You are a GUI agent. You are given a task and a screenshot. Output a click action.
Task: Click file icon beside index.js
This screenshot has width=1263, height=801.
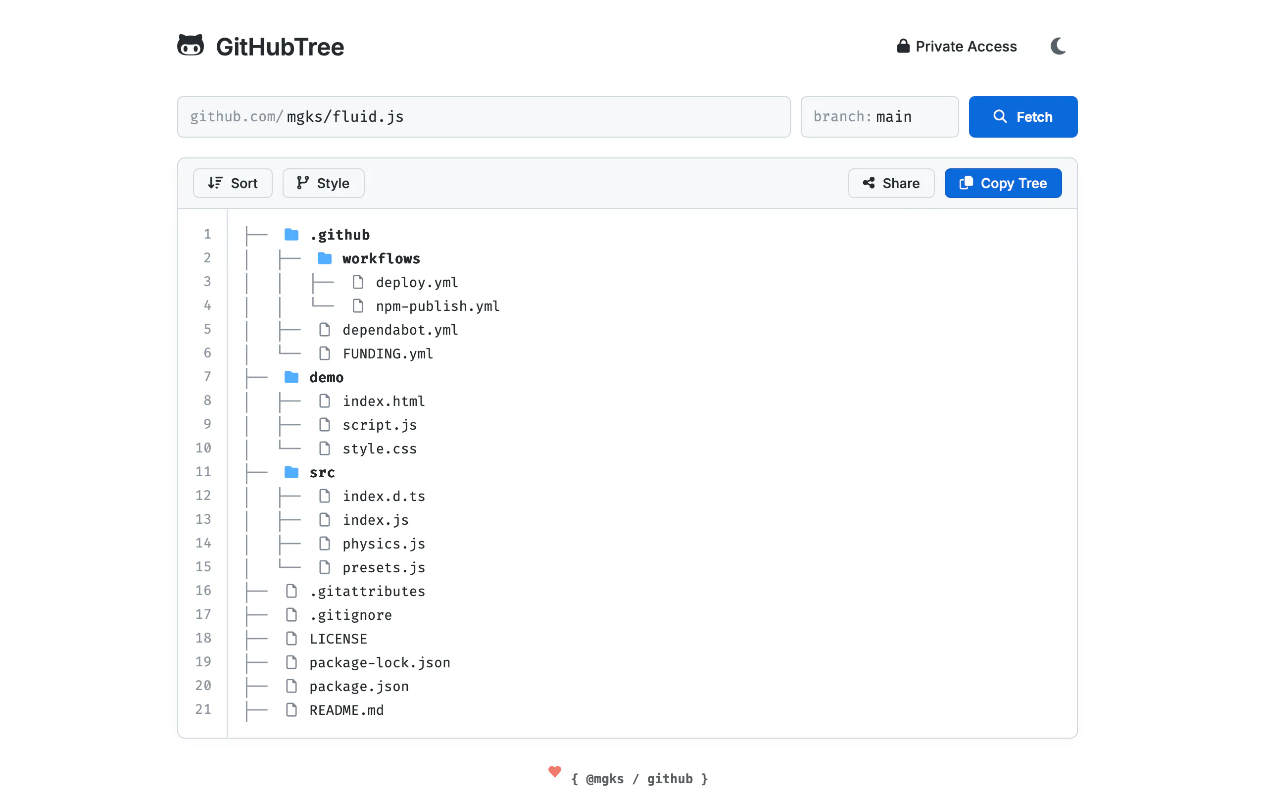click(325, 520)
